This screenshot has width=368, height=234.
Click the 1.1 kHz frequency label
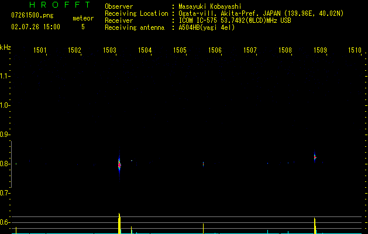click(x=5, y=76)
